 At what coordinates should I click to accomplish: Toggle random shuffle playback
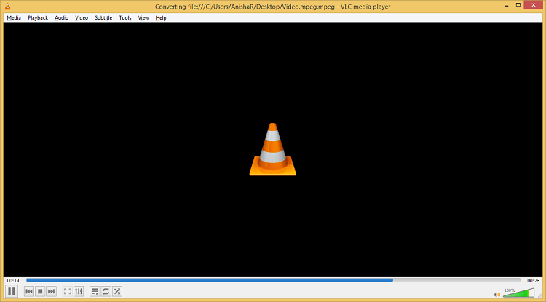pyautogui.click(x=117, y=291)
